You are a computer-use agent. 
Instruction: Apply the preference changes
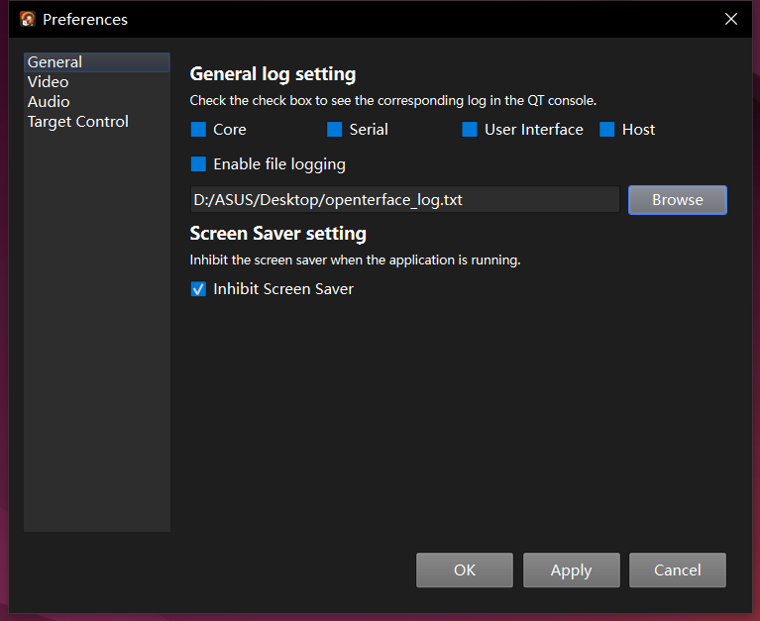click(x=571, y=570)
